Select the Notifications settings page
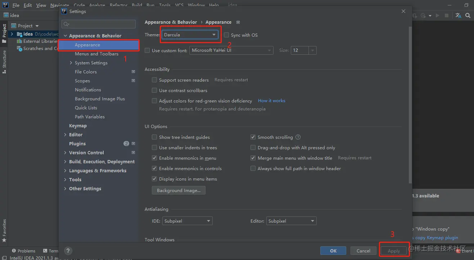 [x=88, y=90]
